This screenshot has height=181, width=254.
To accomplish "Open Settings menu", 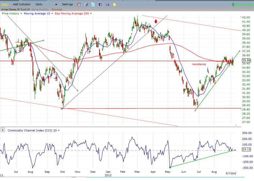I will point(67,4).
